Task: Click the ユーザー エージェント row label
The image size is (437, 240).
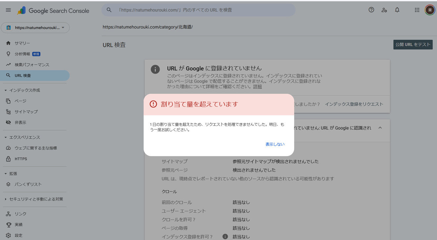Action: (184, 211)
